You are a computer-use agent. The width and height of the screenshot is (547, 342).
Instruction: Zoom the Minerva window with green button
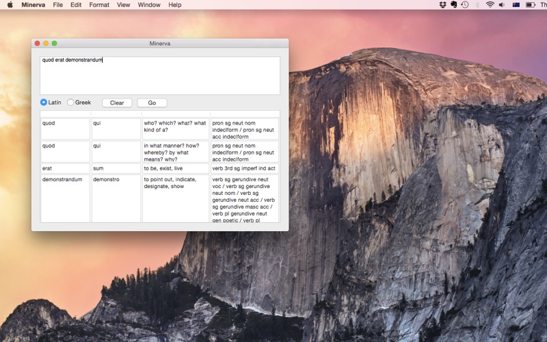click(55, 43)
